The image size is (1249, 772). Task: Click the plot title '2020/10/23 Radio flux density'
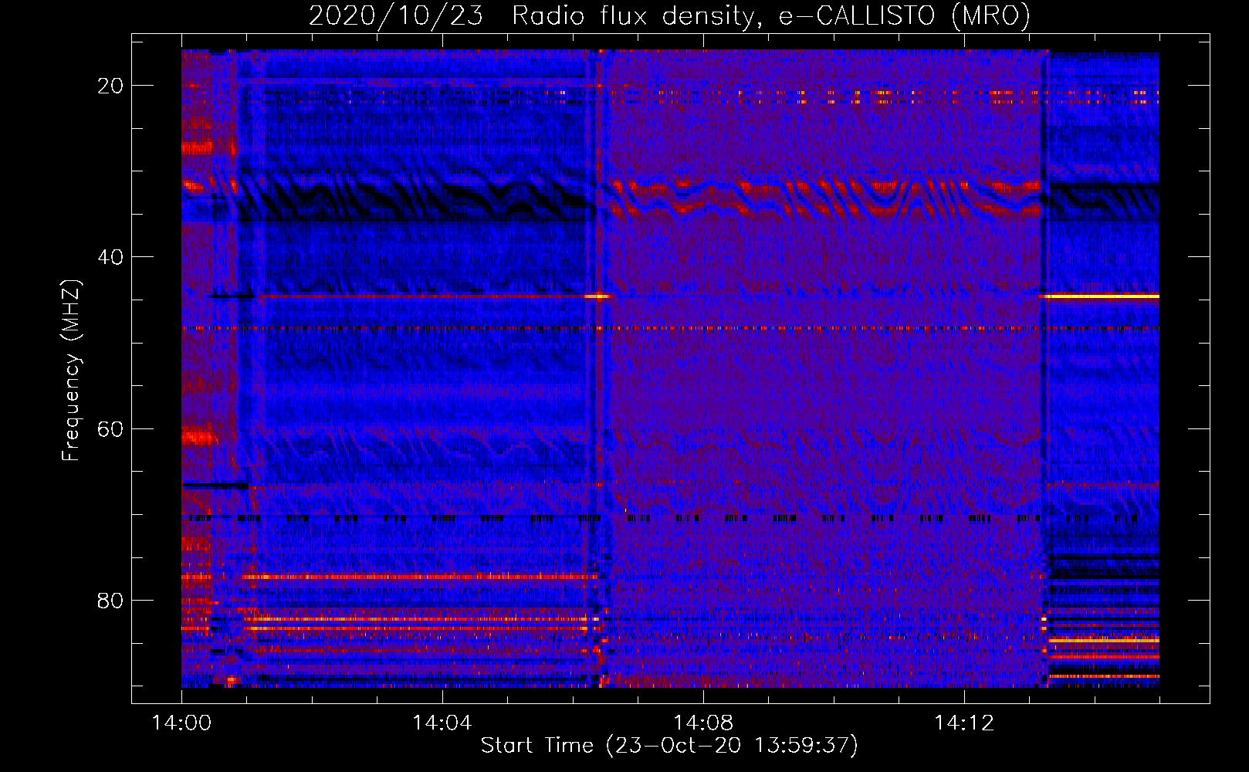pos(669,15)
